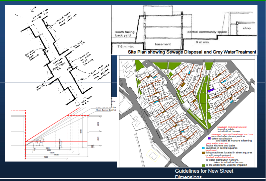Screen dimensions: 266x181
Task: Click the purple collection block on the site plan
Action: click(211, 90)
